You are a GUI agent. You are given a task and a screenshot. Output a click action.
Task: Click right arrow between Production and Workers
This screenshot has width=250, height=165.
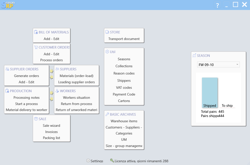click(51, 93)
